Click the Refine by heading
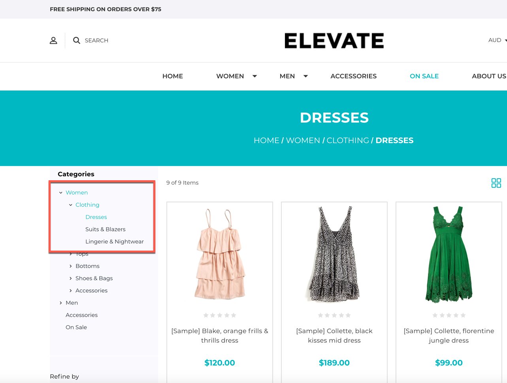 (64, 377)
